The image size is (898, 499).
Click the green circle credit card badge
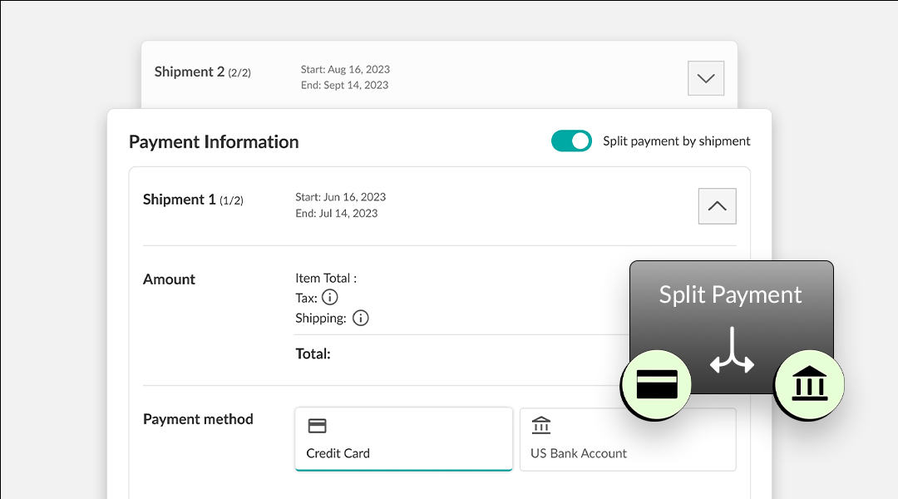[656, 384]
